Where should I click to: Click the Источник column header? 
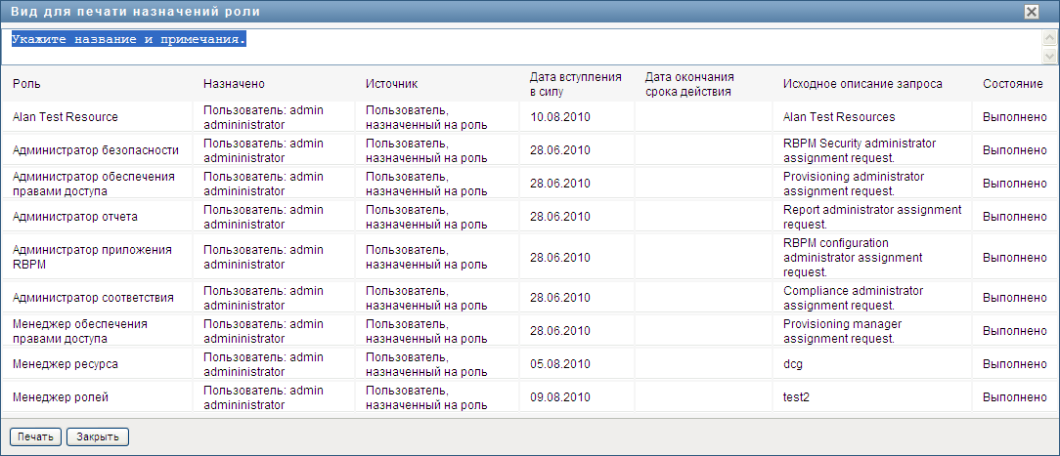[x=391, y=84]
